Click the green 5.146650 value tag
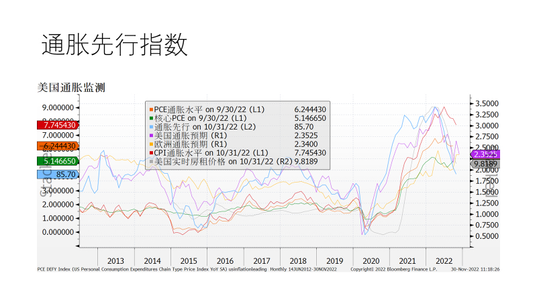537x302 pixels. pos(59,161)
